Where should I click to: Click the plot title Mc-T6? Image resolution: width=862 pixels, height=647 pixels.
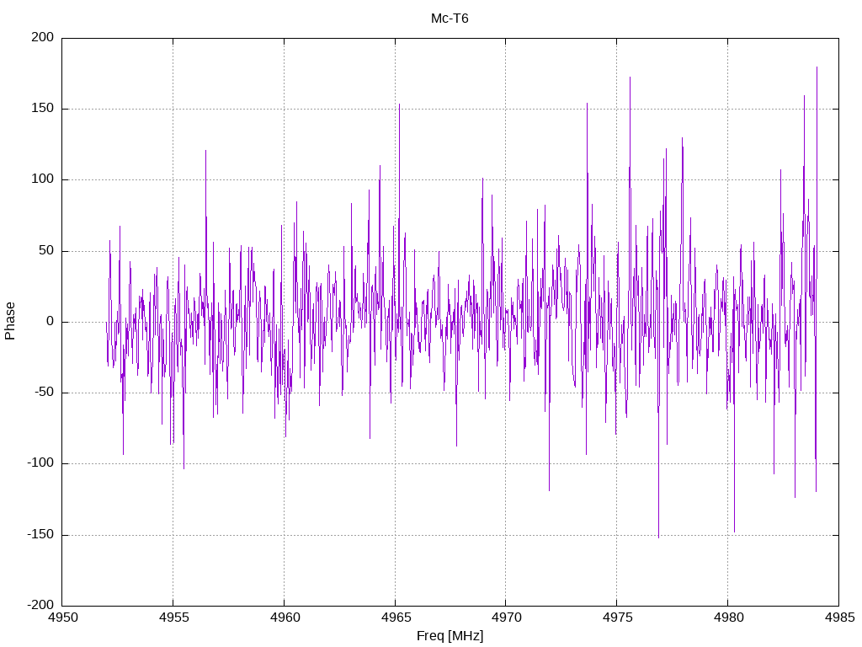click(x=450, y=19)
